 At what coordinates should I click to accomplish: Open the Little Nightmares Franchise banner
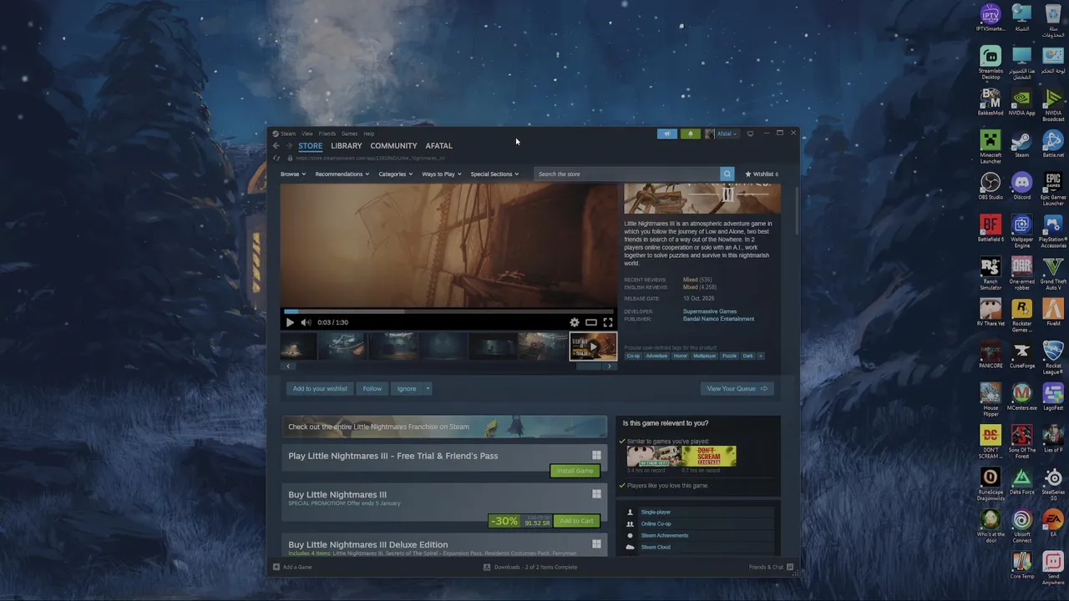[444, 427]
